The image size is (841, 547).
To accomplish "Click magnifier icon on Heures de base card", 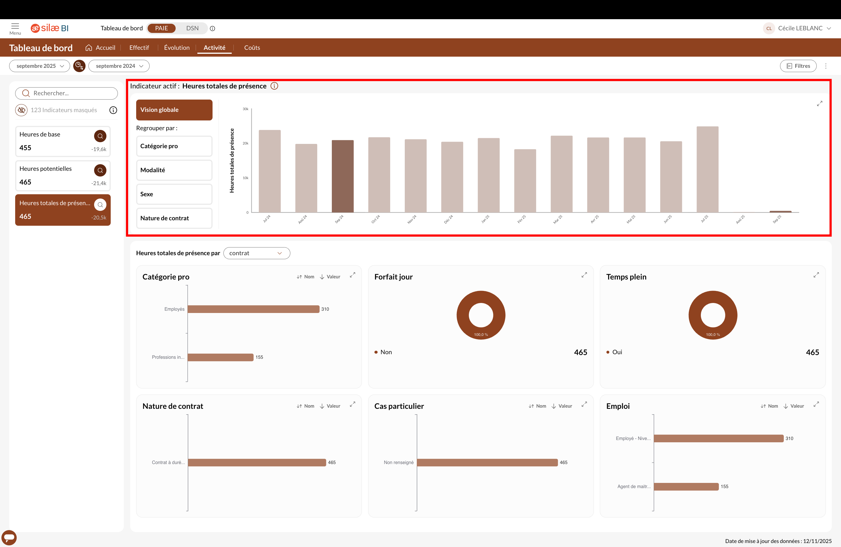I will tap(100, 136).
